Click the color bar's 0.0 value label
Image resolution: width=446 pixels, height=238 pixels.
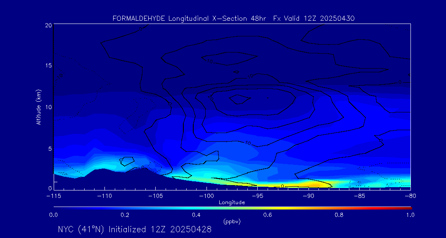click(54, 215)
